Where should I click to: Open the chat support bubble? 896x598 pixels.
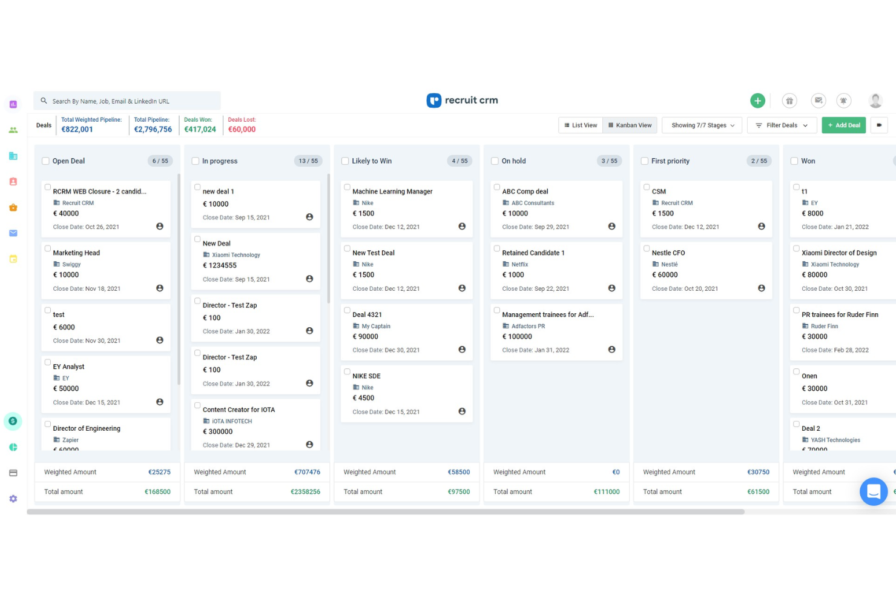[x=874, y=491]
